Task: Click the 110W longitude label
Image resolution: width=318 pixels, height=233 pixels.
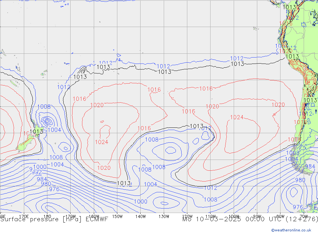Action: tap(211, 216)
